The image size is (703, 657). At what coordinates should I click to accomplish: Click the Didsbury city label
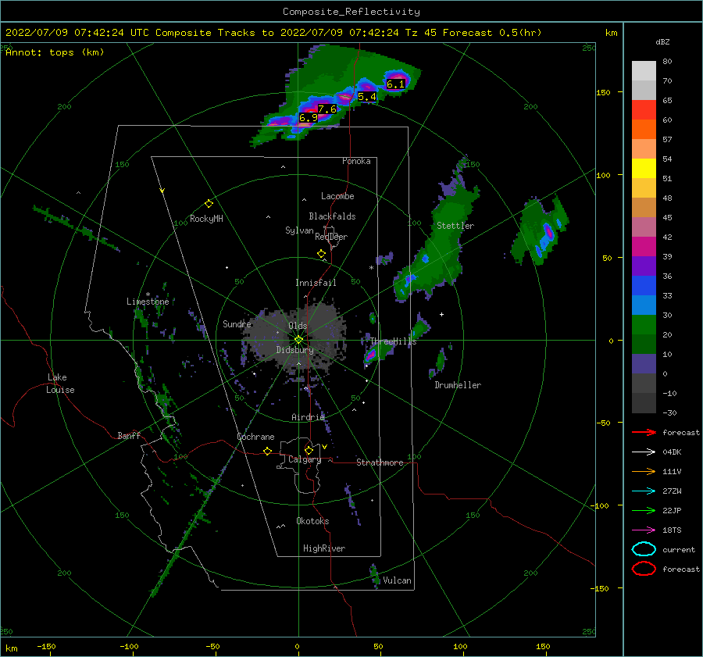click(x=295, y=350)
